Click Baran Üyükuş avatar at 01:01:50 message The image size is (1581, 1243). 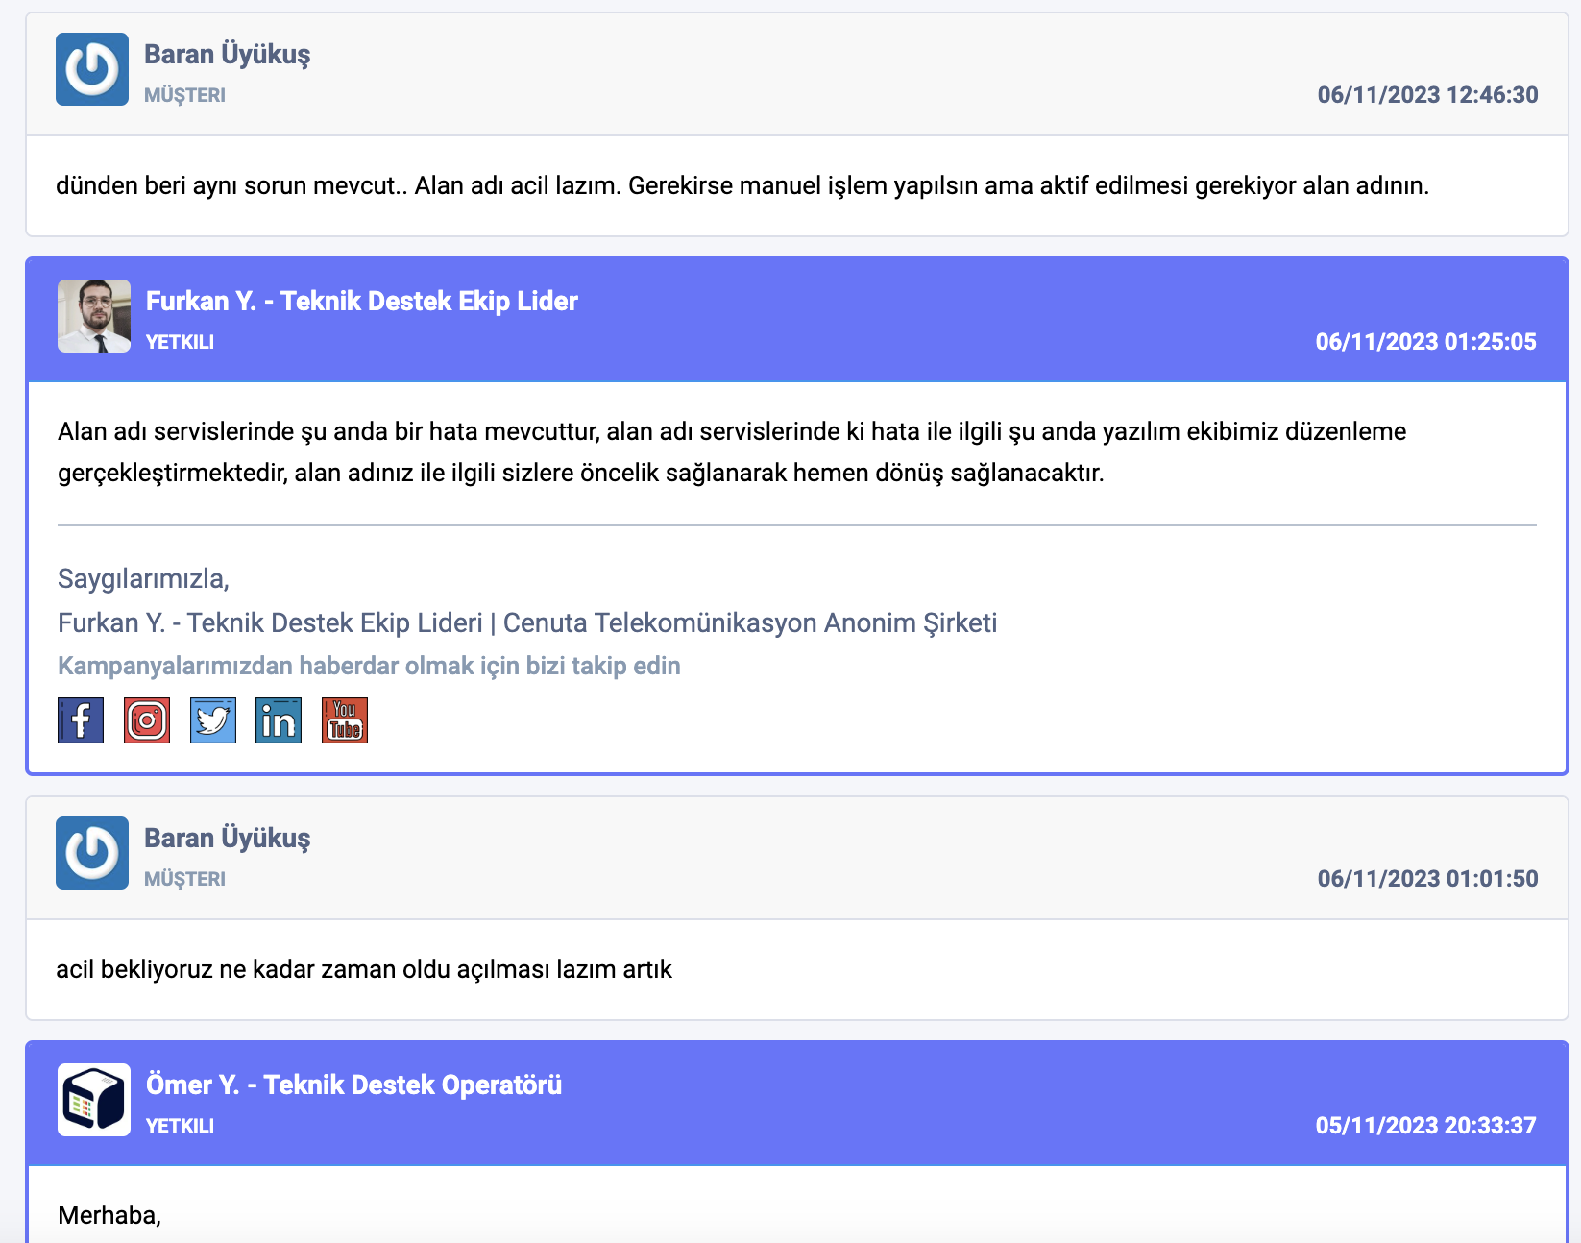point(92,853)
